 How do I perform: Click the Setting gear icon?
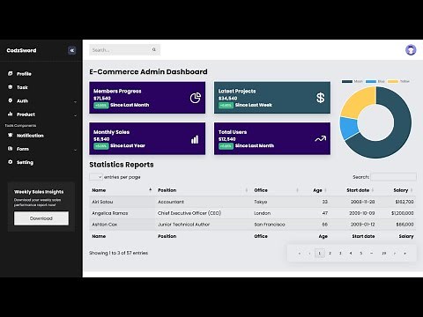click(x=11, y=162)
